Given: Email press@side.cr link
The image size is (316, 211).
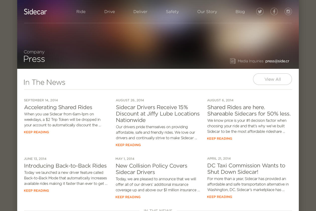Looking at the screenshot, I should pos(277,61).
